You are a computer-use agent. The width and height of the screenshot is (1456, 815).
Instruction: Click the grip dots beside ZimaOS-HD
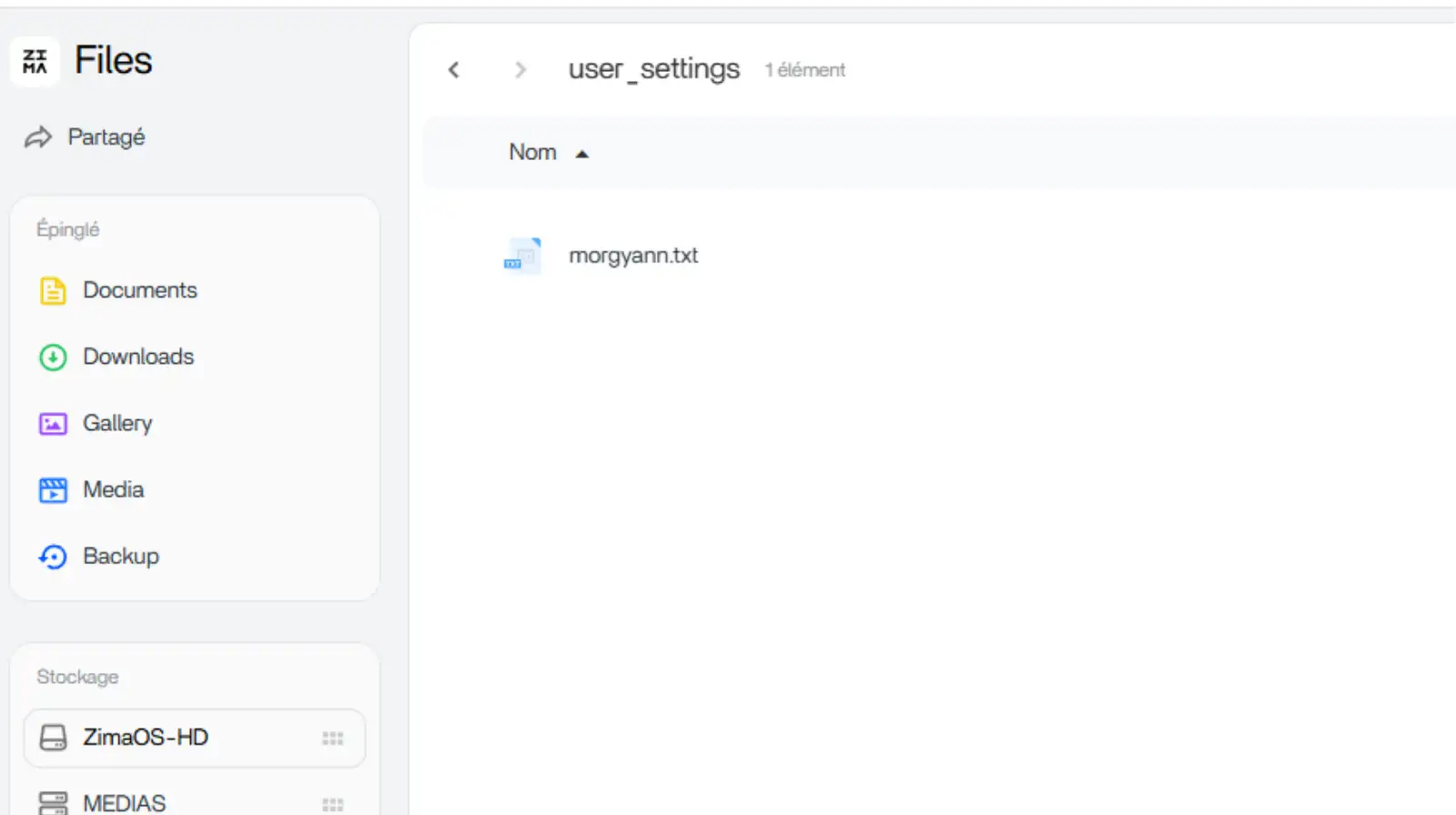(332, 739)
